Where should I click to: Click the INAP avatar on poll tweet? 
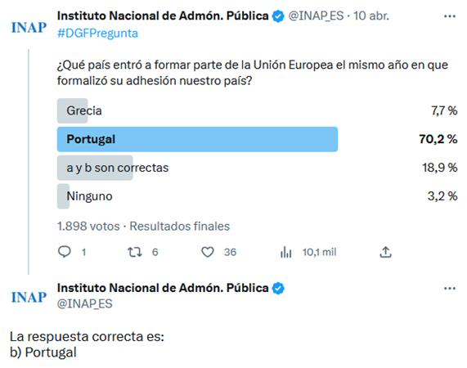[29, 27]
